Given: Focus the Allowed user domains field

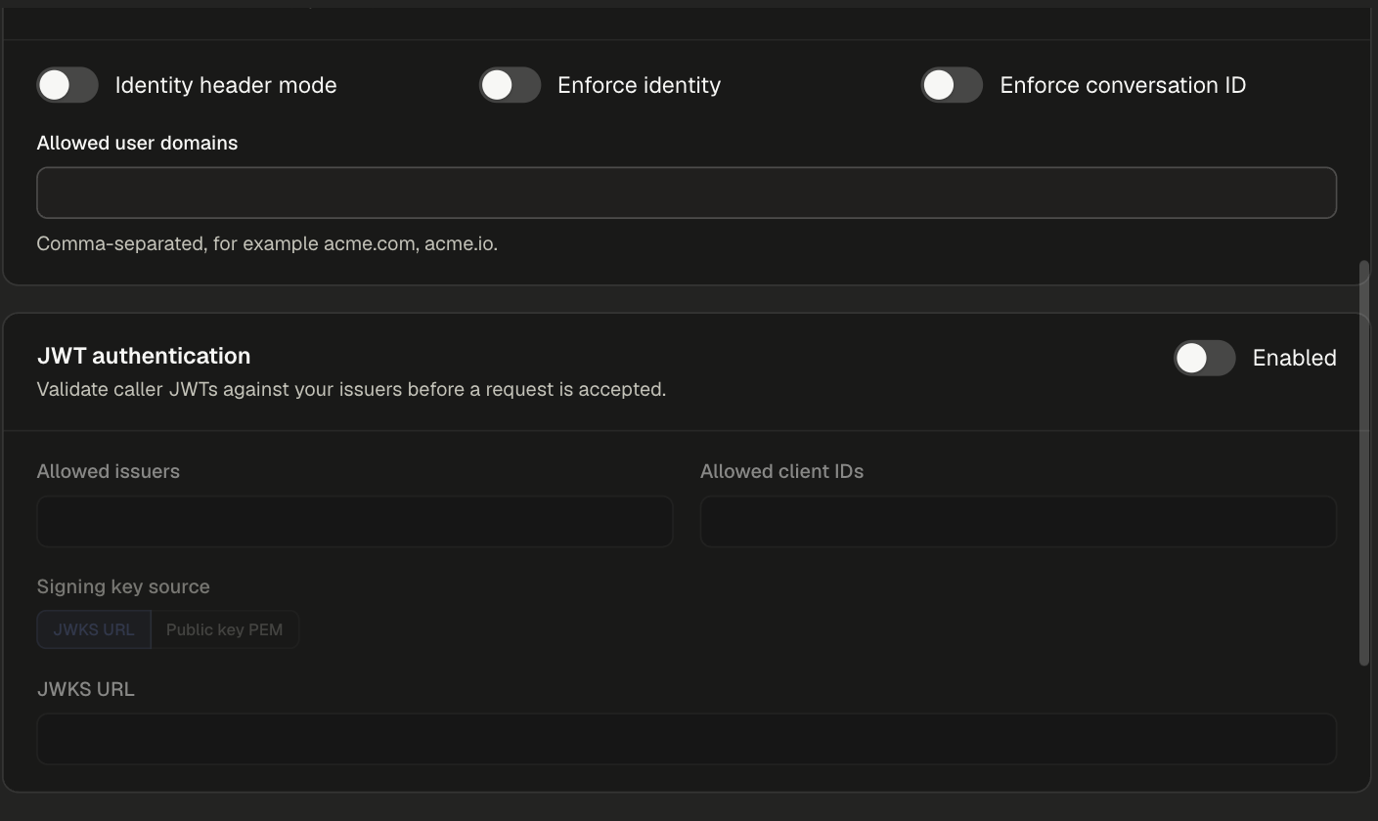Looking at the screenshot, I should point(687,193).
